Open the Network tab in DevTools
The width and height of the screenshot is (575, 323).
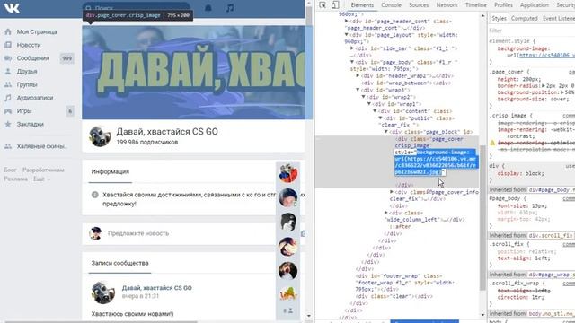[x=447, y=5]
